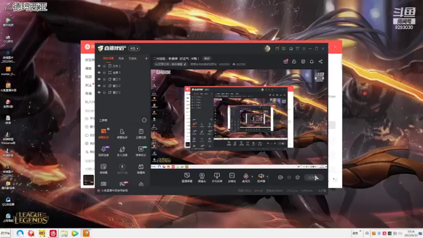Image resolution: width=423 pixels, height=238 pixels.
Task: Open the layout panel icon beside the padlock
Action: pyautogui.click(x=303, y=61)
